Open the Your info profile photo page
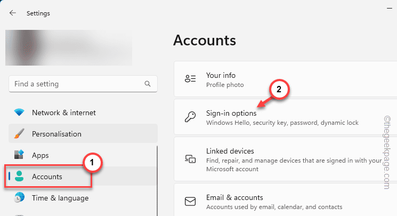The width and height of the screenshot is (397, 216). pos(221,76)
